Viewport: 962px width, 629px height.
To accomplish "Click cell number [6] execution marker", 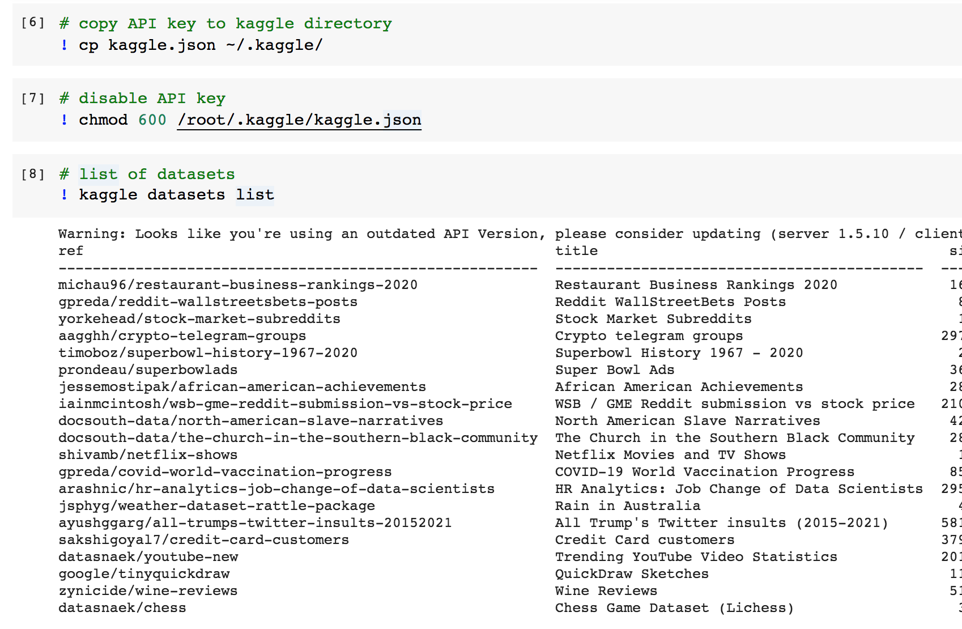I will pyautogui.click(x=33, y=22).
